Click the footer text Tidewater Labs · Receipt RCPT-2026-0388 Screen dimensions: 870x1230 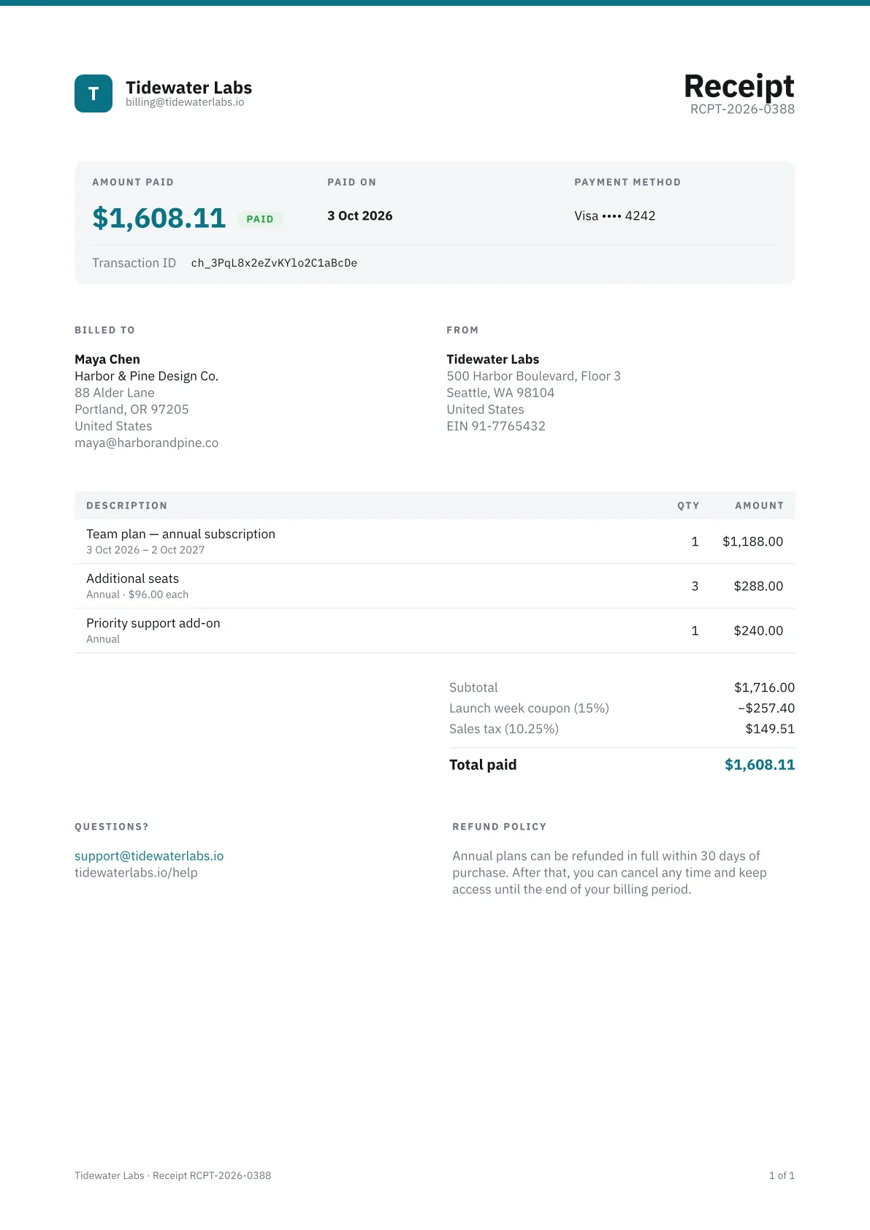[x=172, y=1176]
